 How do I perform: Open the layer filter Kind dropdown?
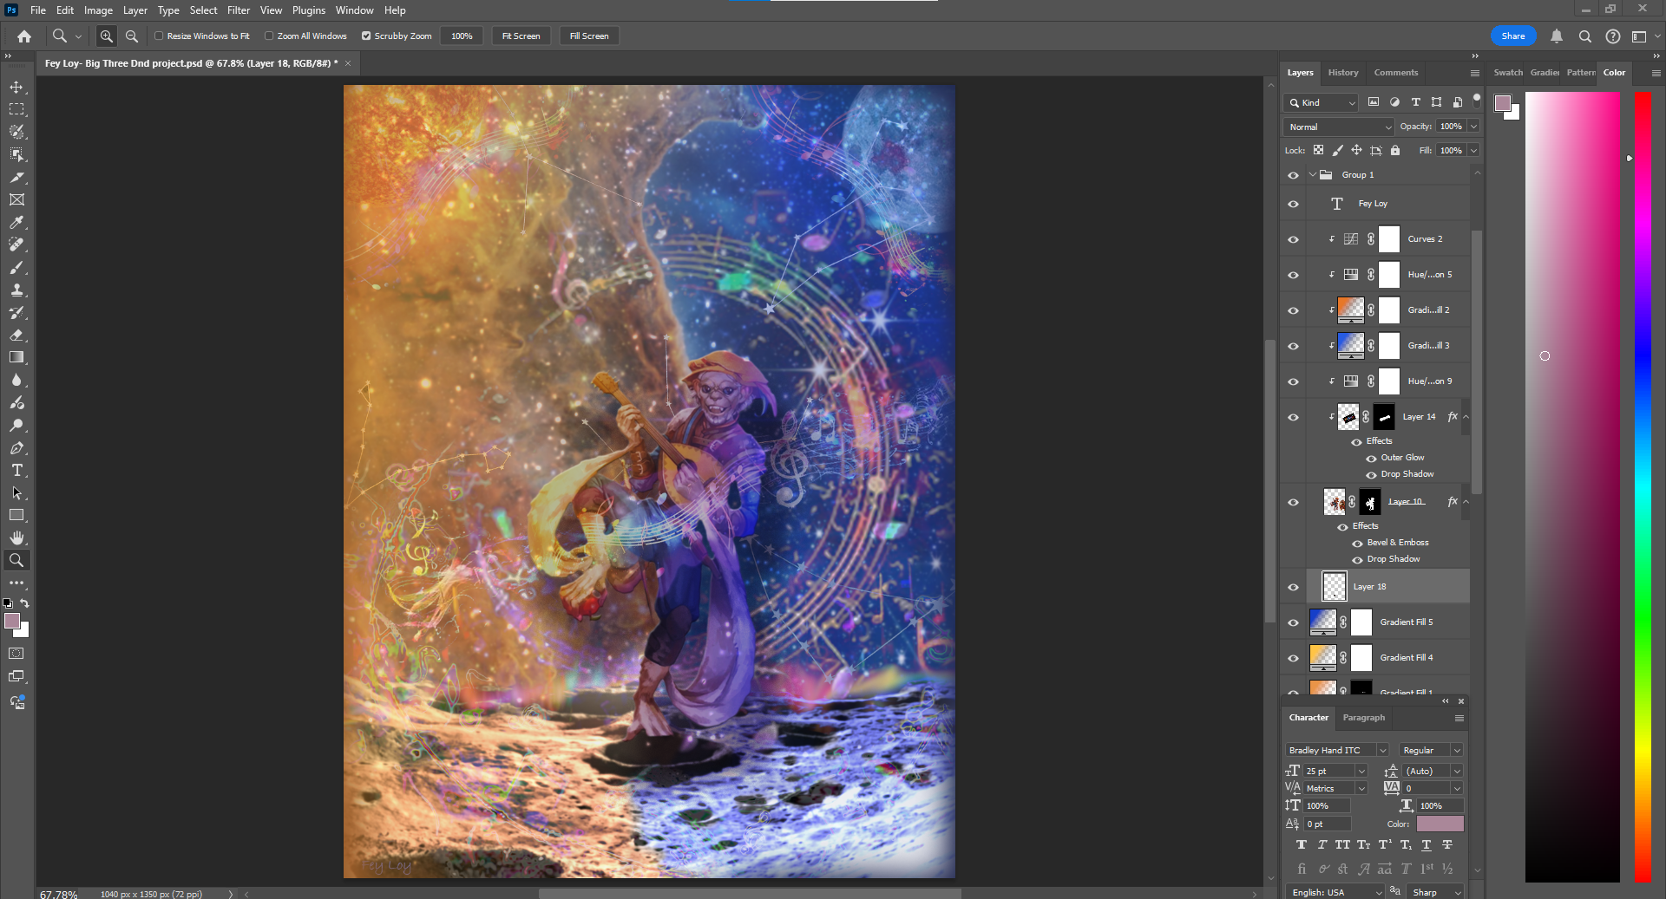pyautogui.click(x=1321, y=103)
